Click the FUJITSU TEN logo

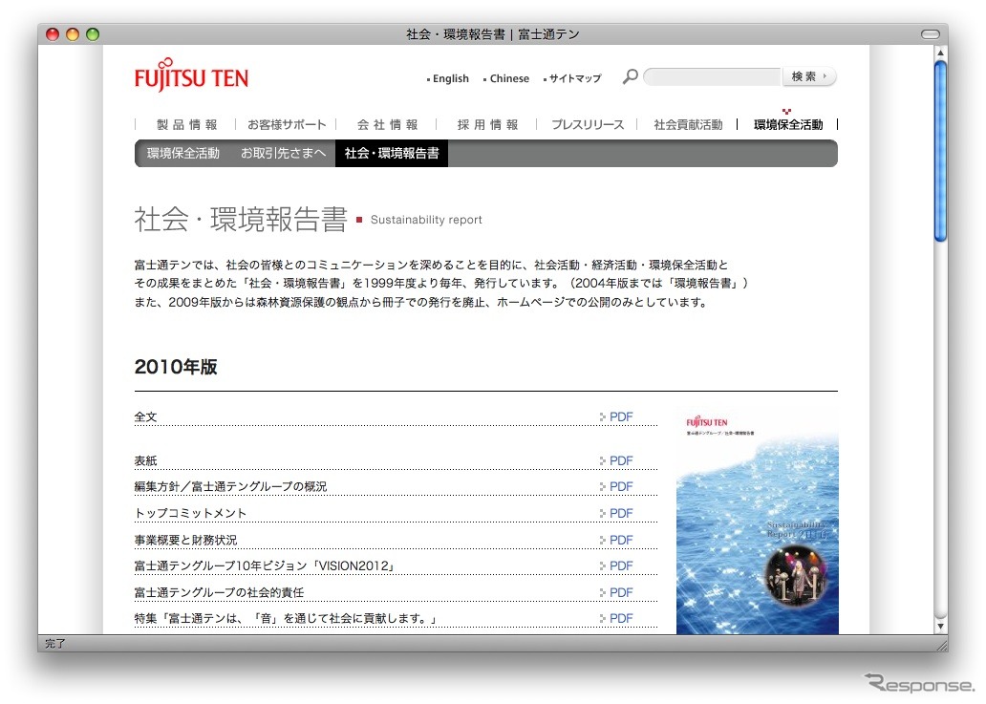190,76
